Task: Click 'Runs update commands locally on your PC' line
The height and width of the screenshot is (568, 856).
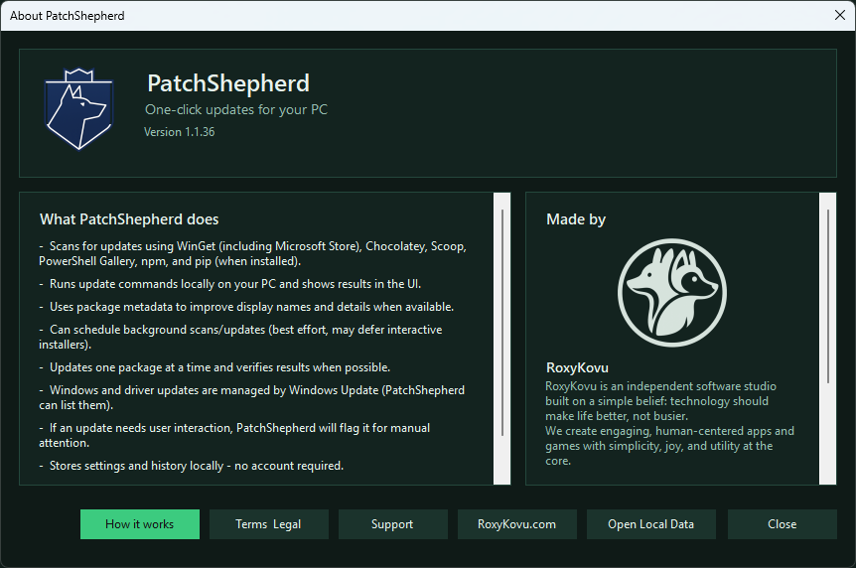Action: point(229,284)
